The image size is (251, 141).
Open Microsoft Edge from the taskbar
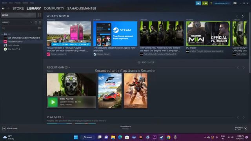click(x=120, y=137)
